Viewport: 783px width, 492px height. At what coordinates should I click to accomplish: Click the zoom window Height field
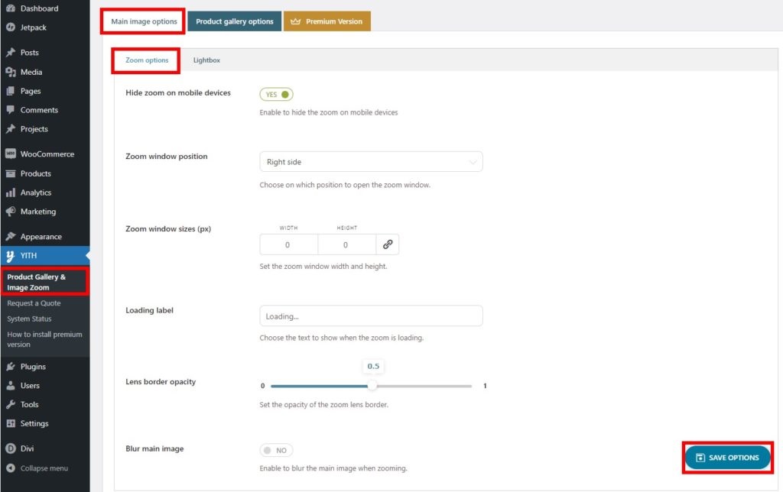coord(346,244)
